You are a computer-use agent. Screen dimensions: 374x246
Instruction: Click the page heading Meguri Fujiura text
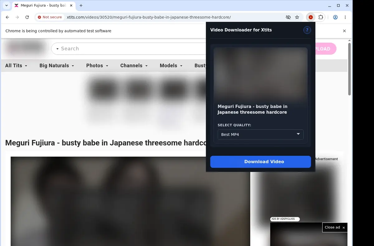coord(106,143)
